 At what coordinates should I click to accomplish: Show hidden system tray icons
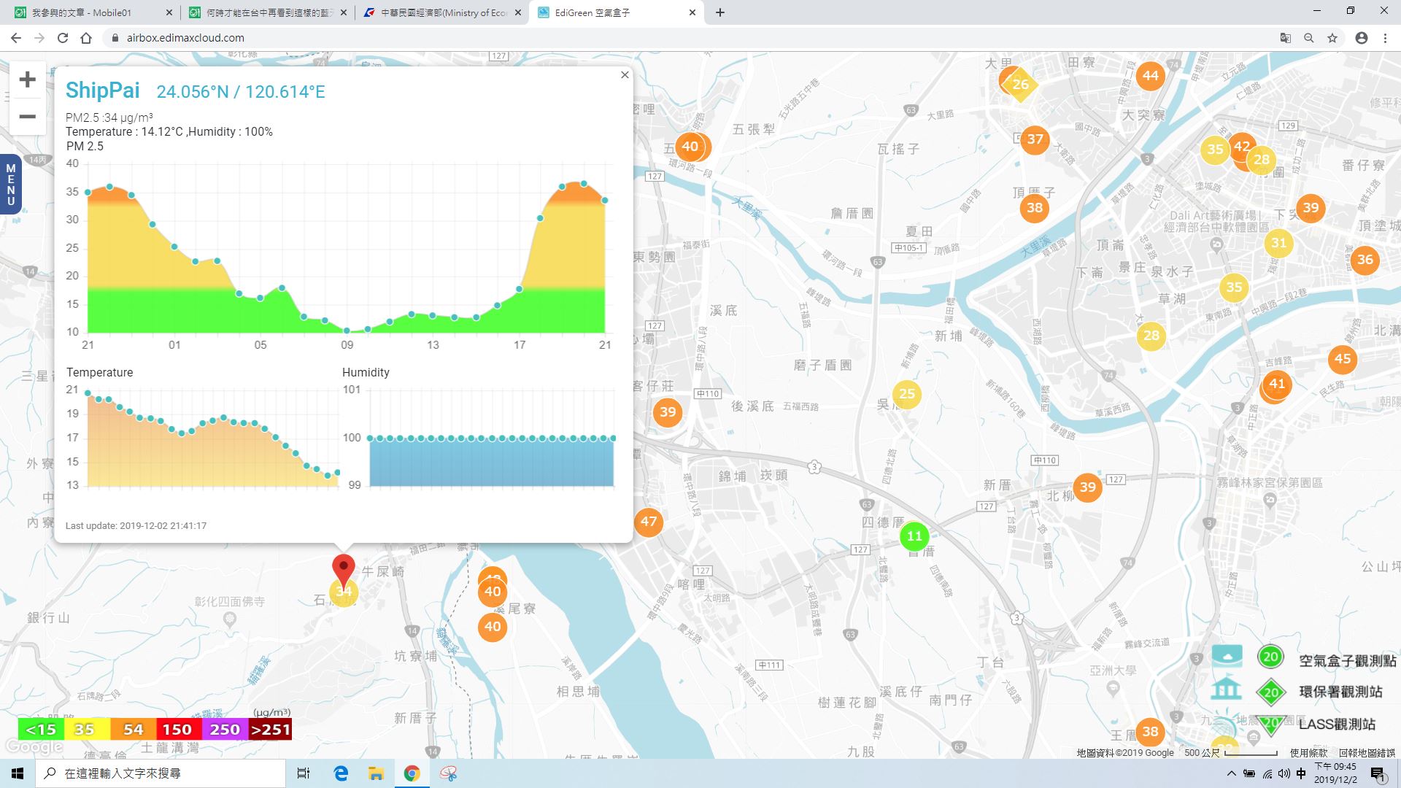pos(1232,773)
